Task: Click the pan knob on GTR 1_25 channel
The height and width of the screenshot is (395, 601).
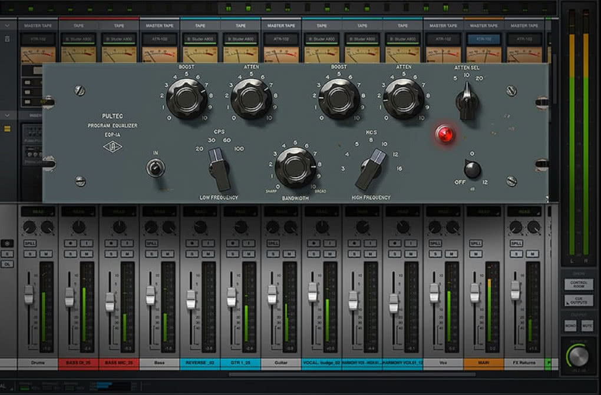Action: 241,227
